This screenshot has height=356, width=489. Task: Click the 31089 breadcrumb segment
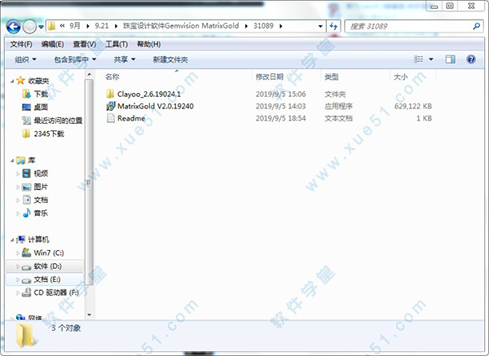click(263, 26)
